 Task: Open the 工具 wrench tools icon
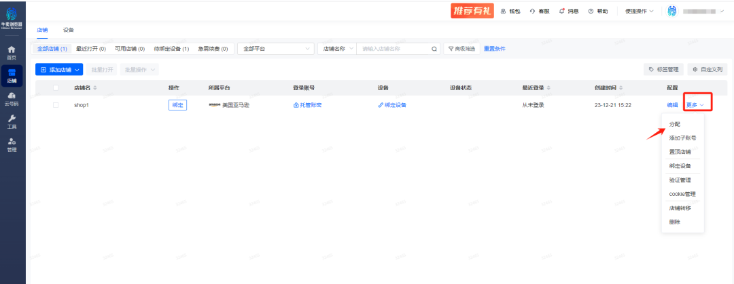pyautogui.click(x=12, y=121)
